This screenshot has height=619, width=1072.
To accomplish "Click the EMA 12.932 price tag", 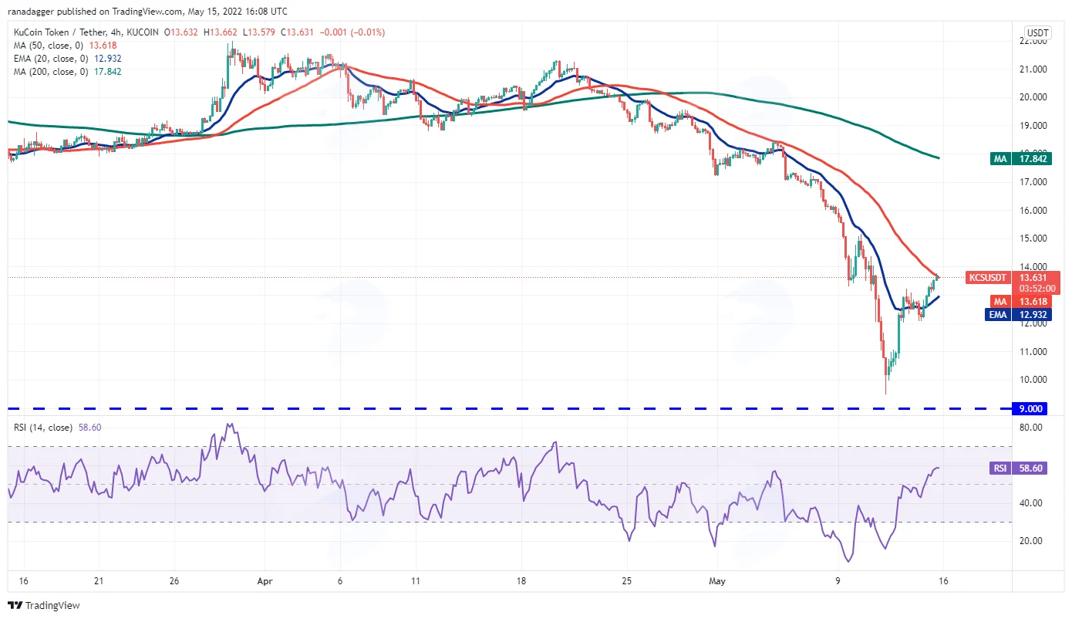I will 1017,315.
